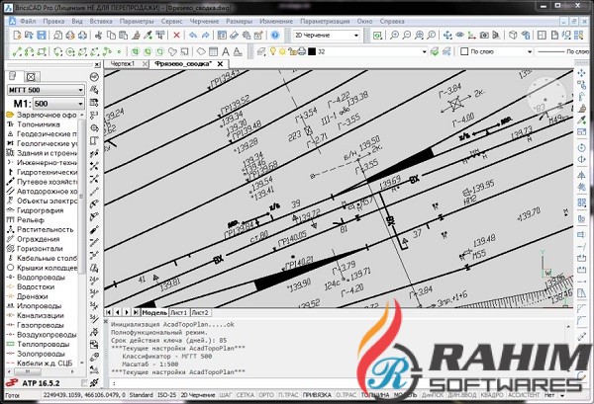
Task: Click the Cut (scissors) icon
Action: click(98, 36)
